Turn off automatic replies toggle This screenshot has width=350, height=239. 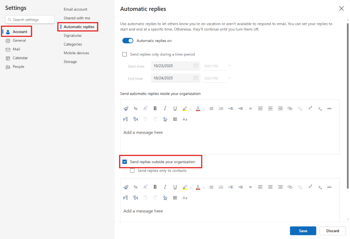[128, 40]
